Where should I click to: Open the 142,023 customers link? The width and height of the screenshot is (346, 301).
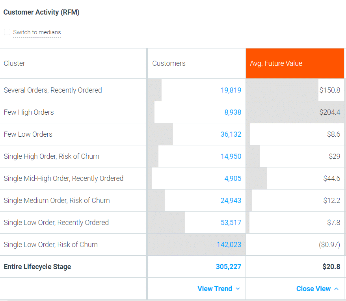229,245
